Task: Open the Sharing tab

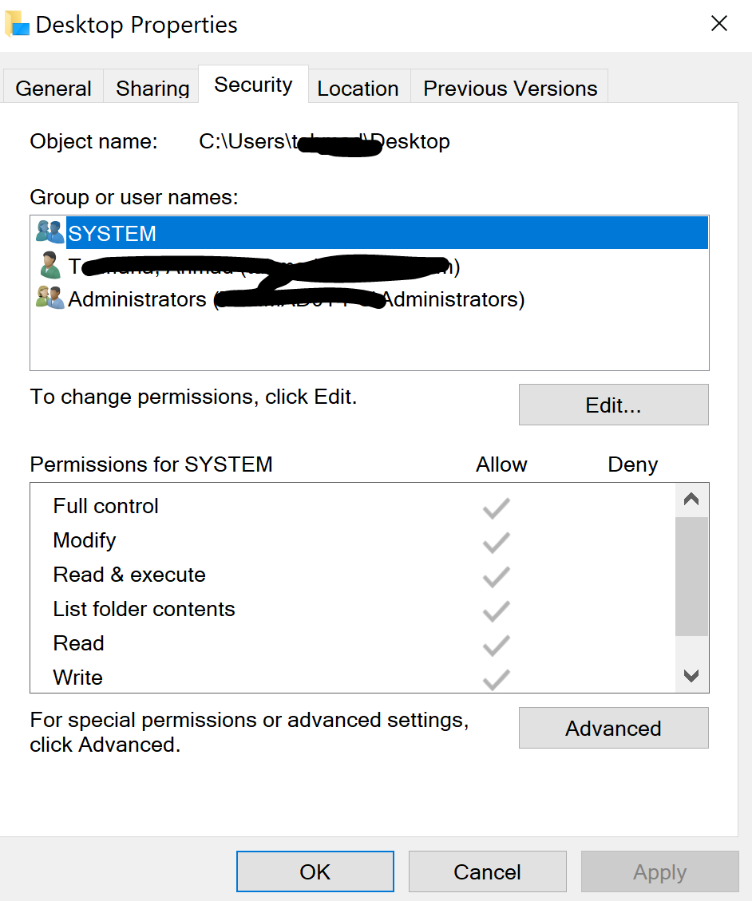Action: pos(152,88)
